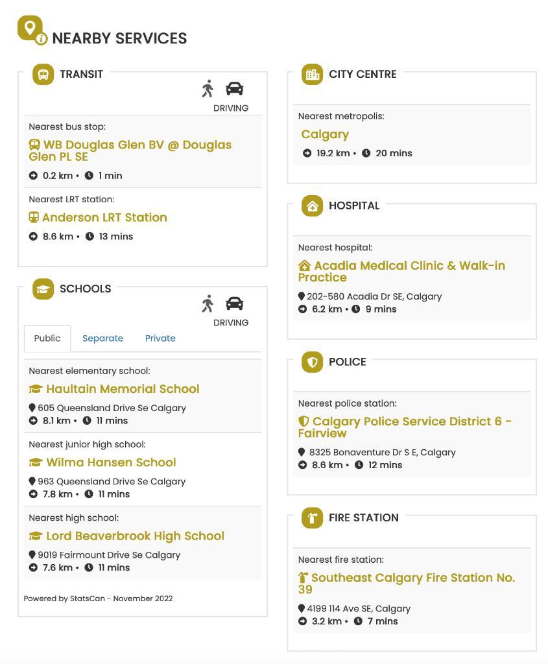Click the Schools graduation cap section icon
The height and width of the screenshot is (664, 548).
tap(43, 289)
